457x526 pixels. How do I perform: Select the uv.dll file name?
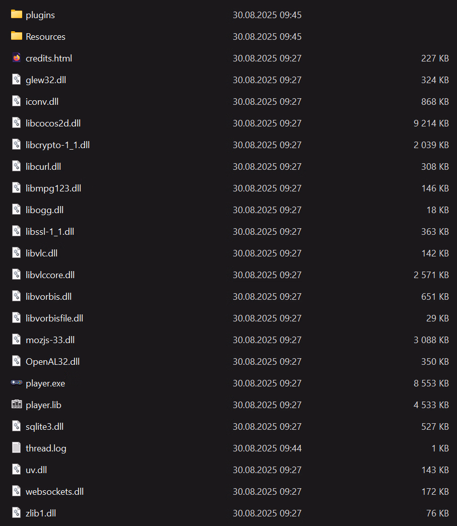36,470
